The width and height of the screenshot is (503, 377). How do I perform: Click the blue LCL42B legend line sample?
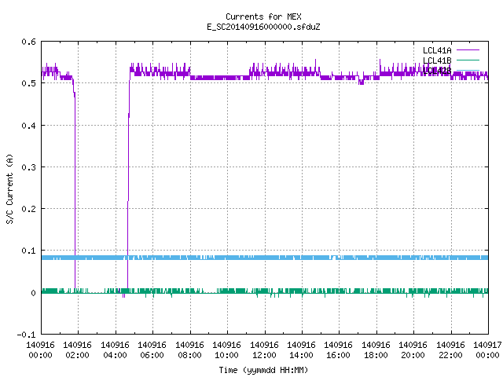(x=468, y=70)
